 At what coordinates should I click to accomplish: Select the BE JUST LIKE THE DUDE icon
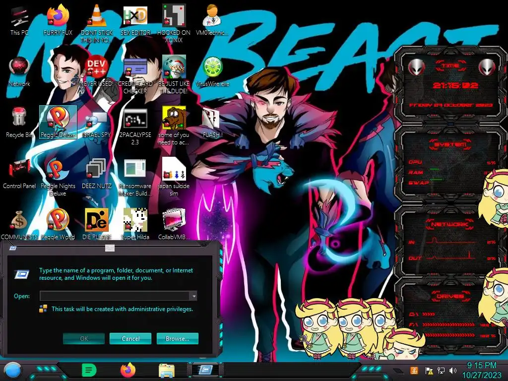tap(174, 75)
